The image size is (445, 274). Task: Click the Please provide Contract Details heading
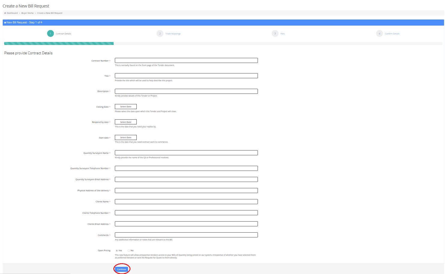click(28, 53)
